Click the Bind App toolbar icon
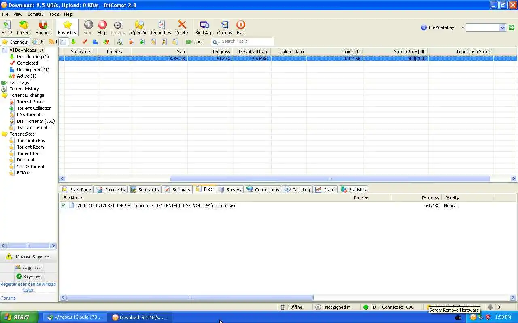 (x=204, y=28)
